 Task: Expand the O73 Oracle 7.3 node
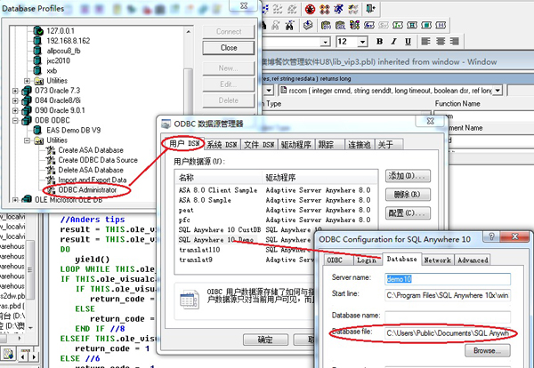(x=16, y=91)
